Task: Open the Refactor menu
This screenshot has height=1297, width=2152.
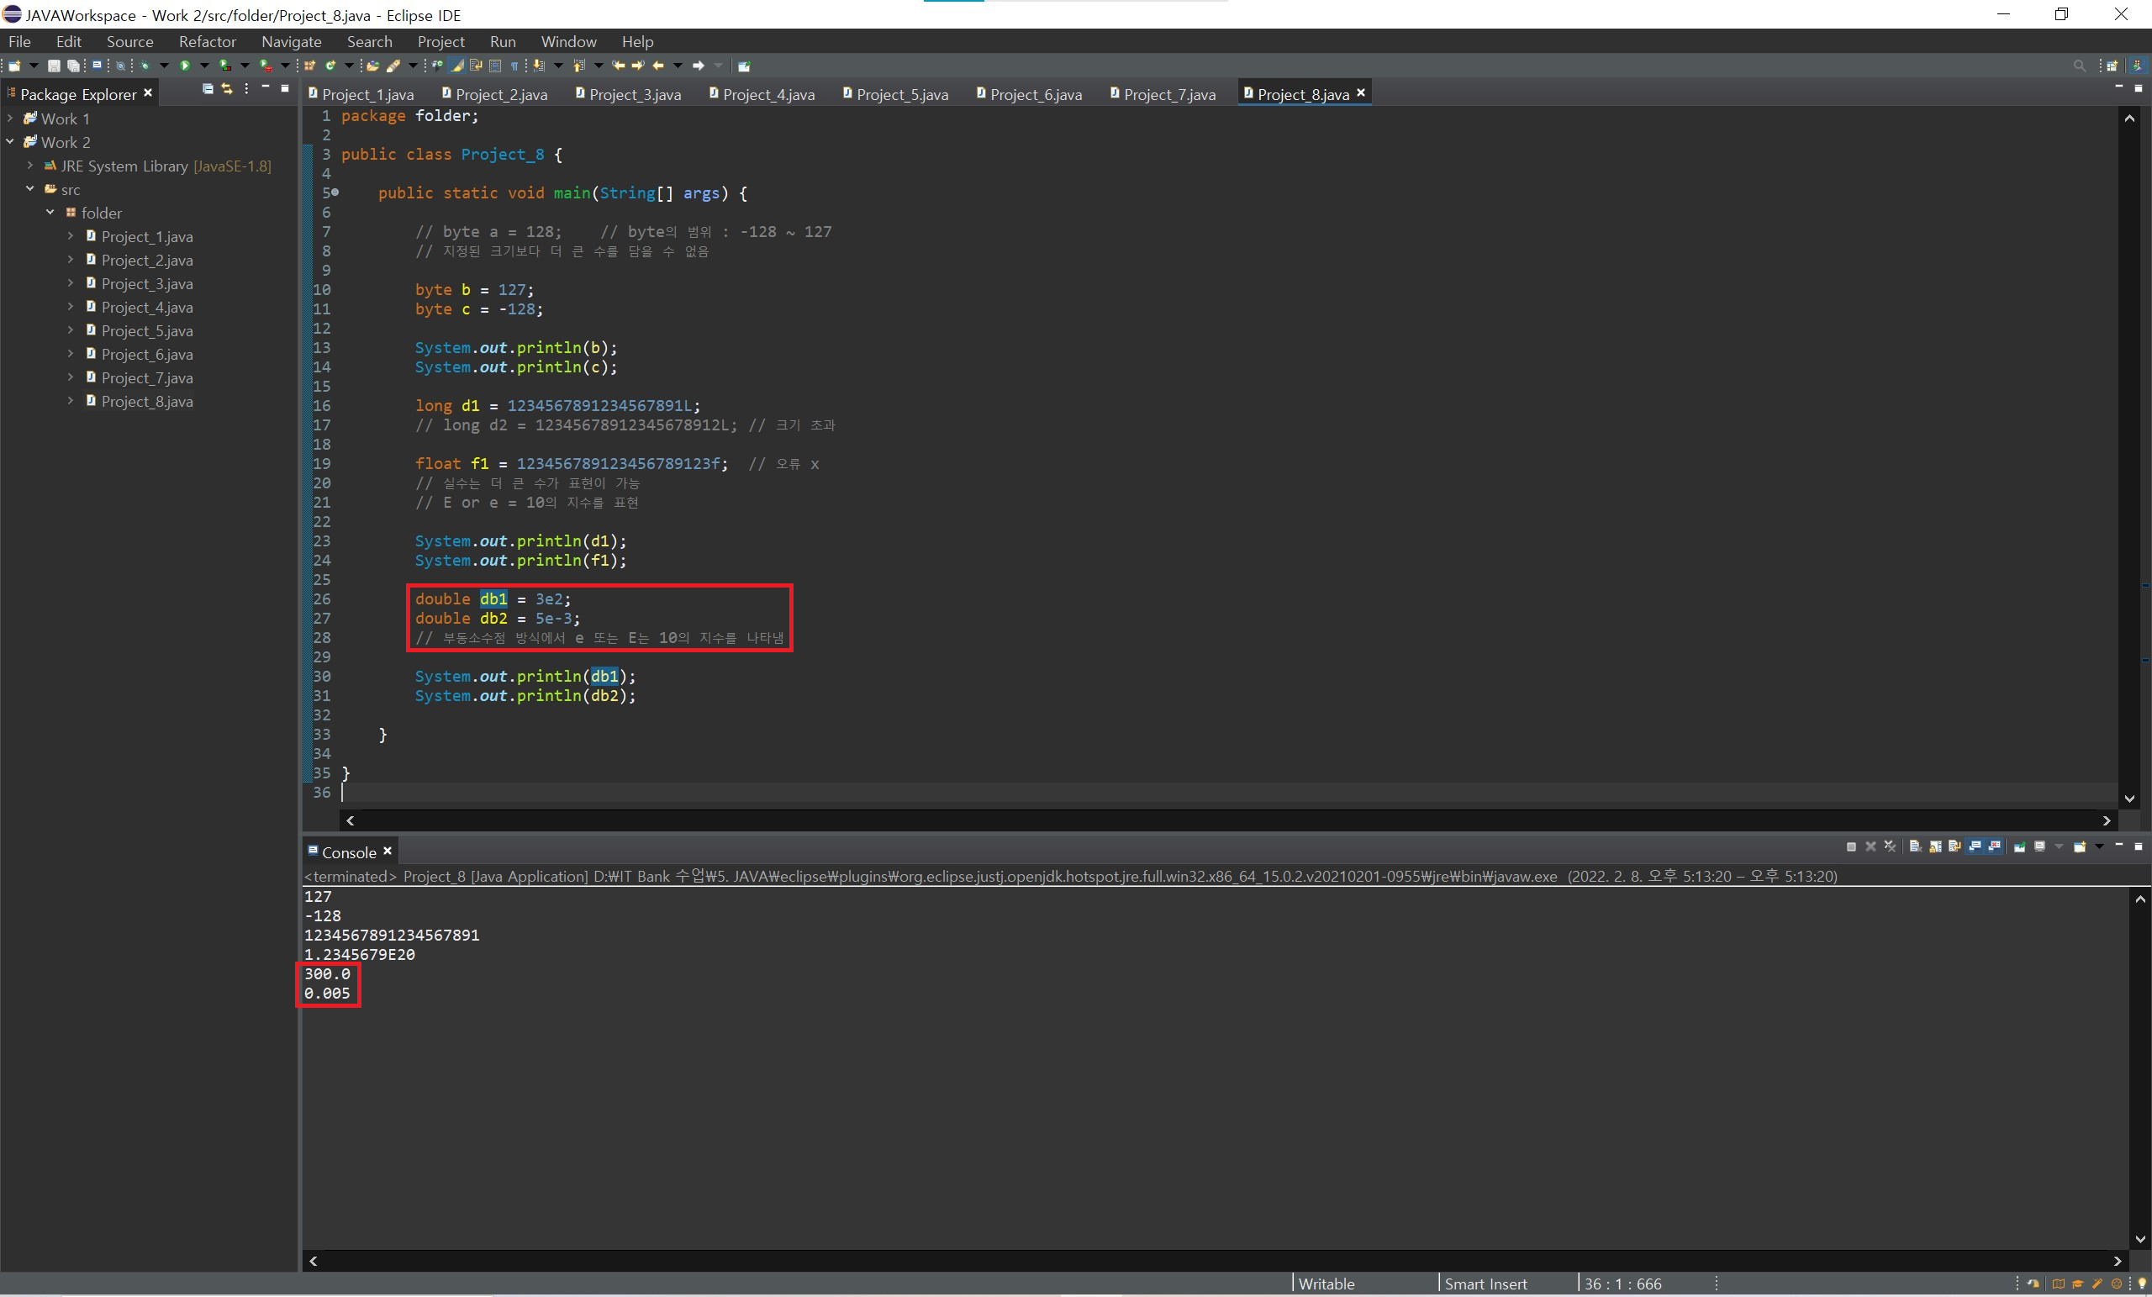Action: [x=207, y=41]
